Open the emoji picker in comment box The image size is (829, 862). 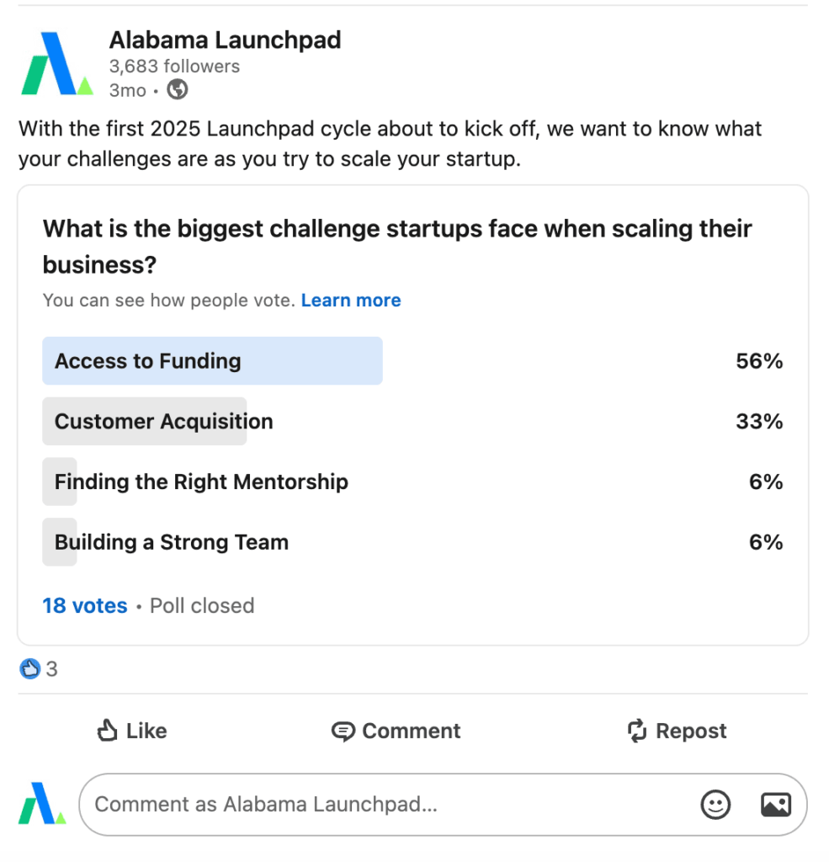(x=715, y=805)
